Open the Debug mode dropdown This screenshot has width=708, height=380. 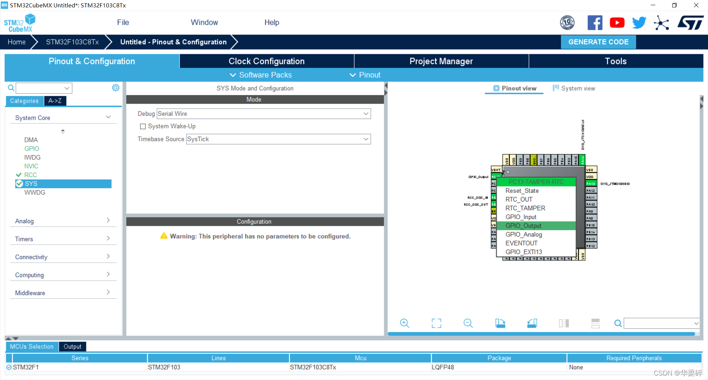264,114
